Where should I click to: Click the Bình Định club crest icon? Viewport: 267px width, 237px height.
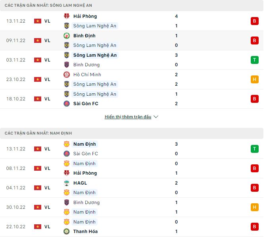(67, 36)
